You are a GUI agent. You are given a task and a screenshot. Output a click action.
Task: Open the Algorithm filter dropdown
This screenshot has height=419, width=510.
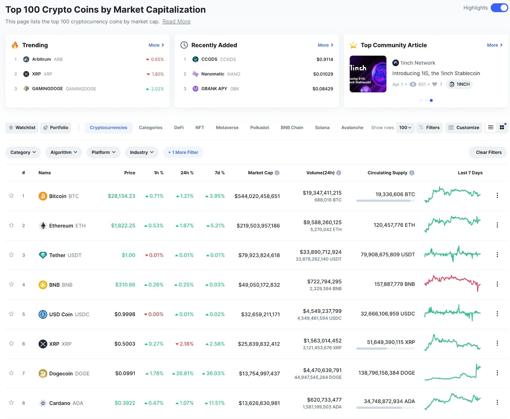pyautogui.click(x=64, y=152)
